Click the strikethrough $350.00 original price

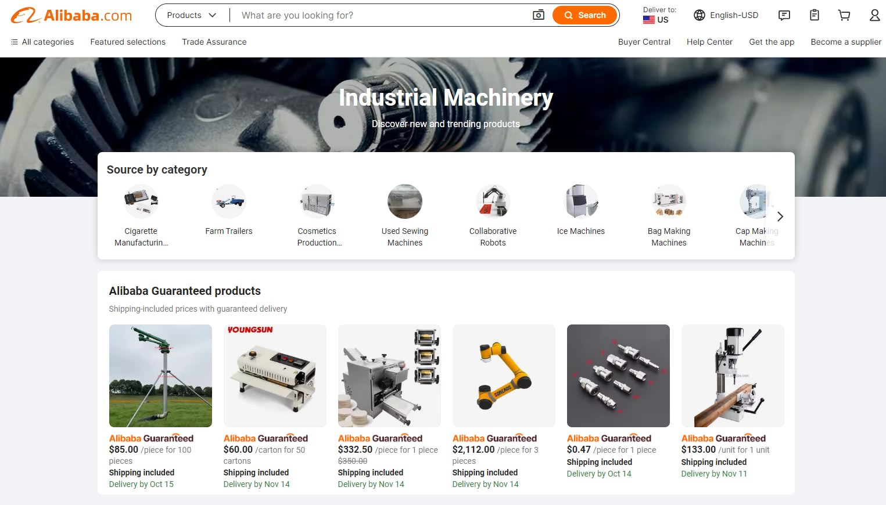tap(353, 461)
